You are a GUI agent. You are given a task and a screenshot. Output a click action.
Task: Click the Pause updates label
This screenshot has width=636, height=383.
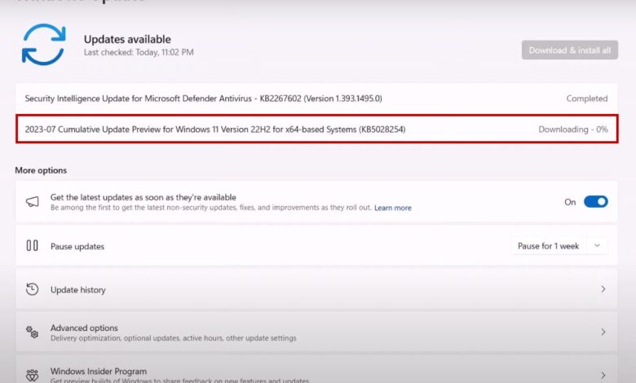(77, 246)
